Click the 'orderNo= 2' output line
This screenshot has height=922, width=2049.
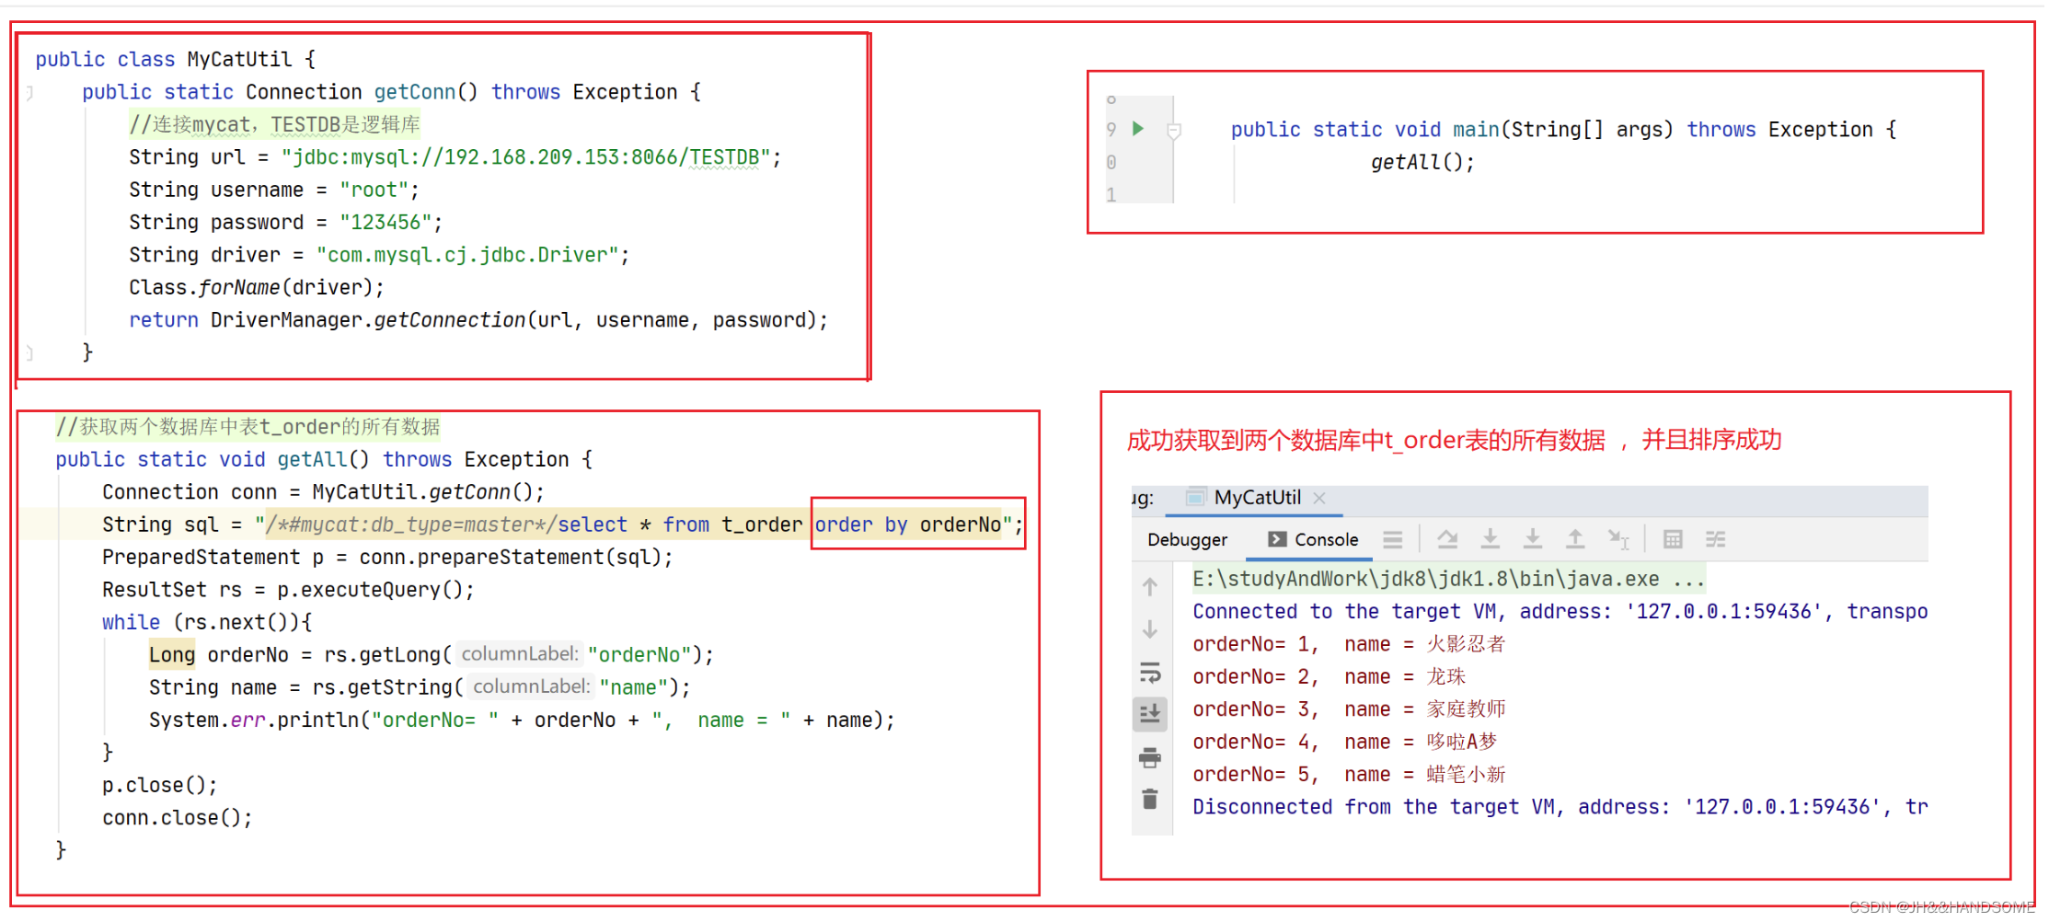(1329, 677)
